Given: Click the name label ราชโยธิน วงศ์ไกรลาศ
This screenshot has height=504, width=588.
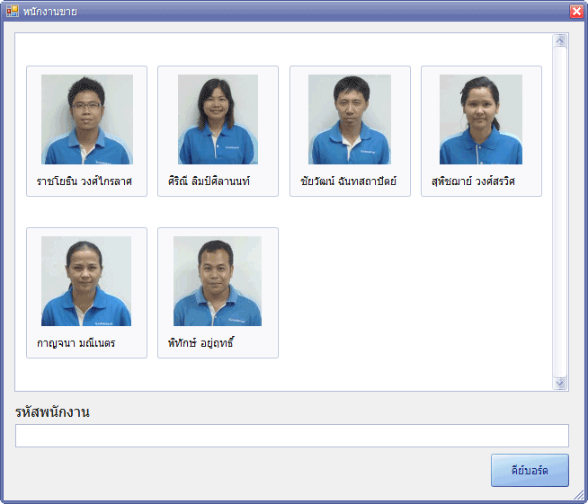Looking at the screenshot, I should 85,181.
